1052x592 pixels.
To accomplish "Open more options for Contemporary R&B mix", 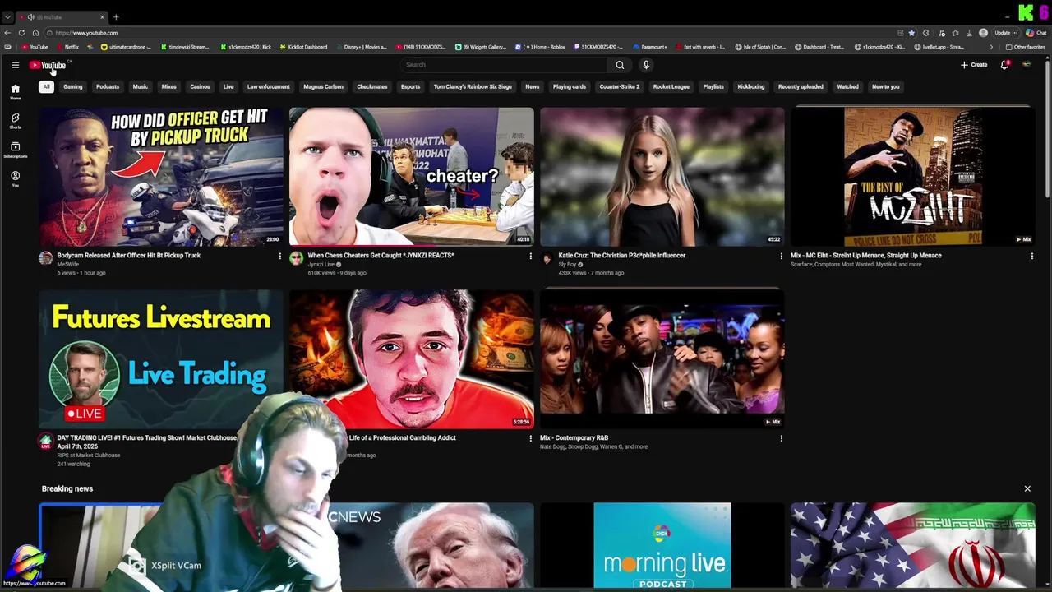I will coord(781,439).
